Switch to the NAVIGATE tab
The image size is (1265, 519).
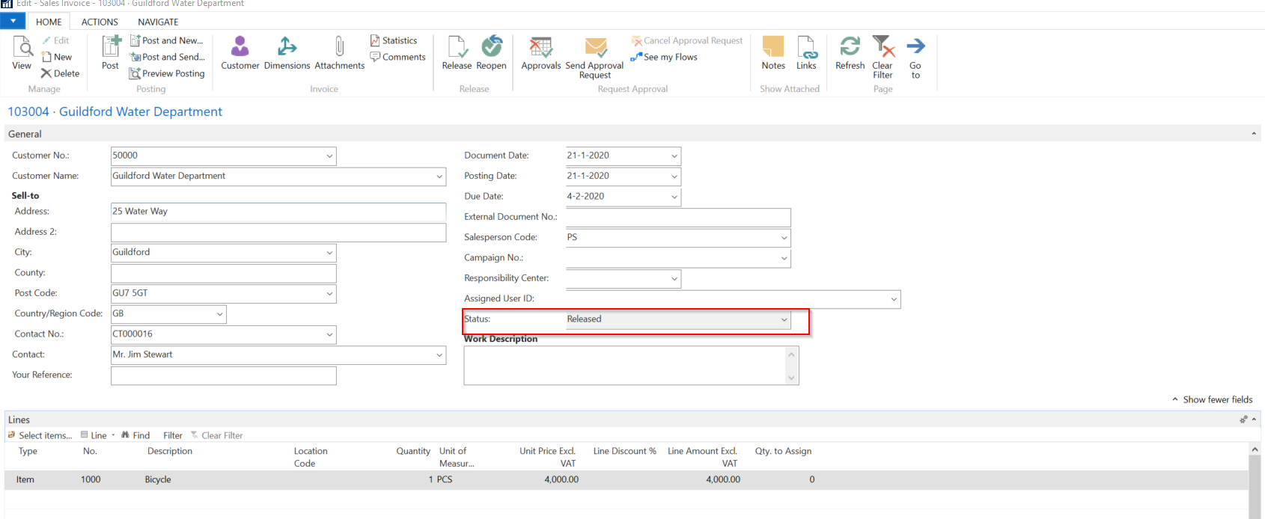[158, 22]
